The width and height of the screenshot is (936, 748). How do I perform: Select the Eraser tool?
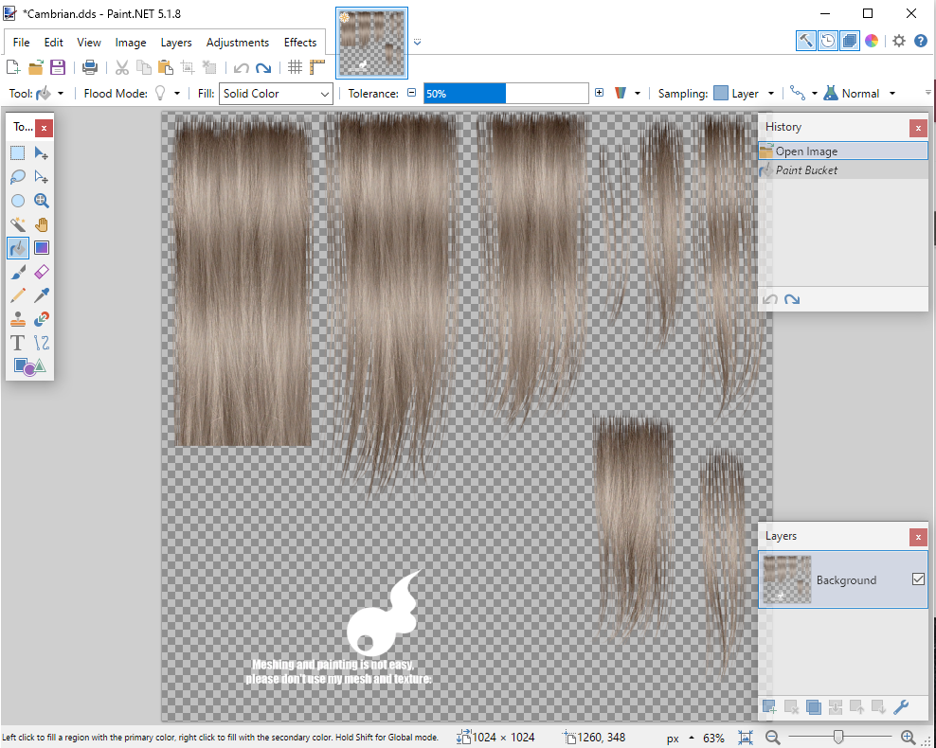41,272
